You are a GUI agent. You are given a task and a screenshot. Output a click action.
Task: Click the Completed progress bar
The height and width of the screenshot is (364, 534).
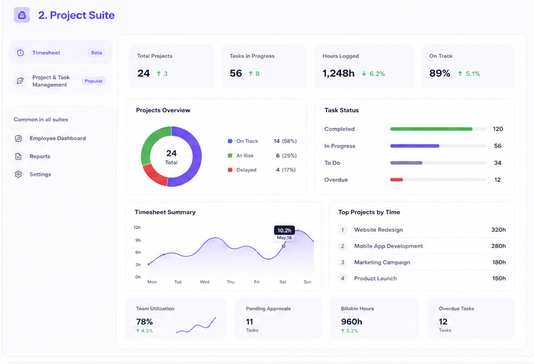point(438,129)
